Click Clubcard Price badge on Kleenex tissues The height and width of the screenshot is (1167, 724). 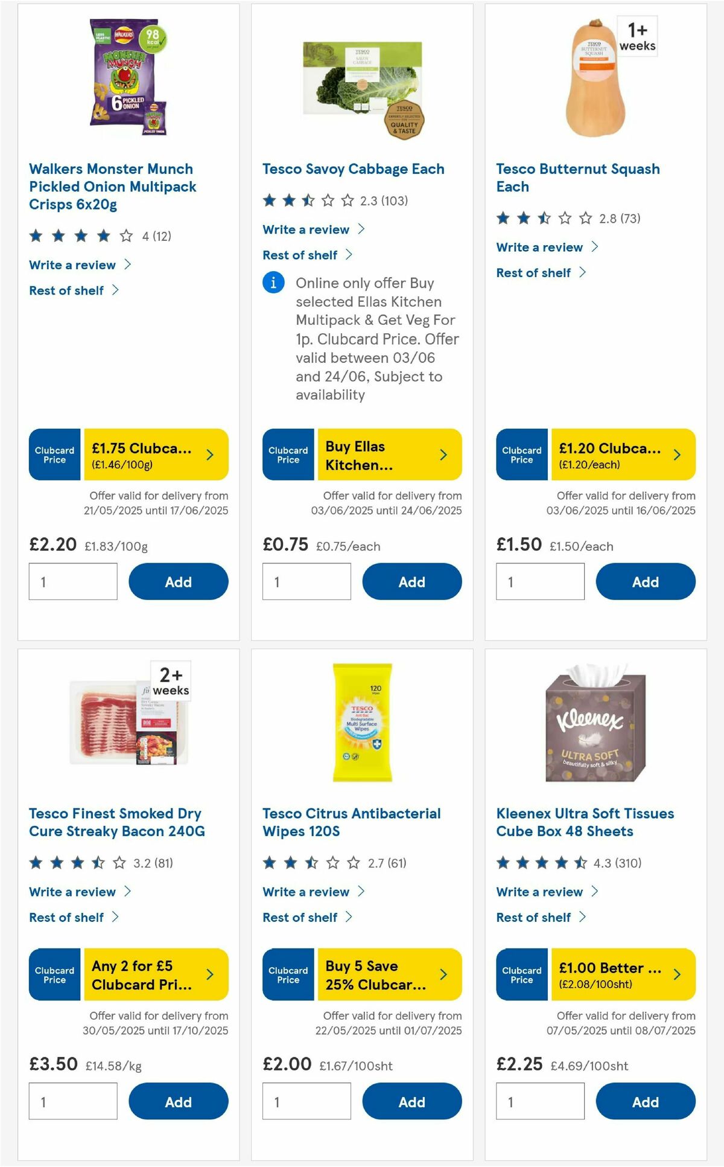pos(521,974)
